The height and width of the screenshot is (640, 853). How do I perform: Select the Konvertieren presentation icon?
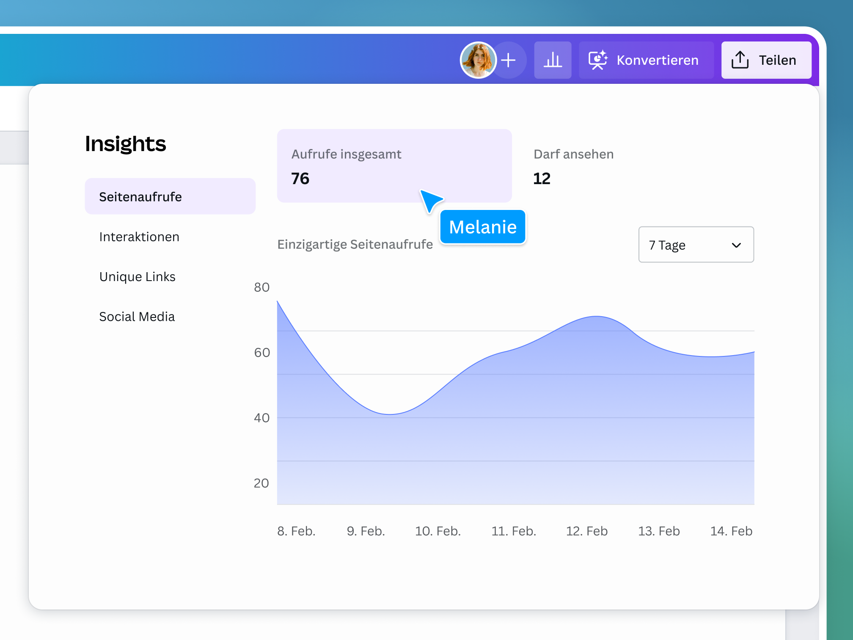pos(598,60)
